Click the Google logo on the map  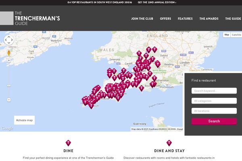click(7, 129)
